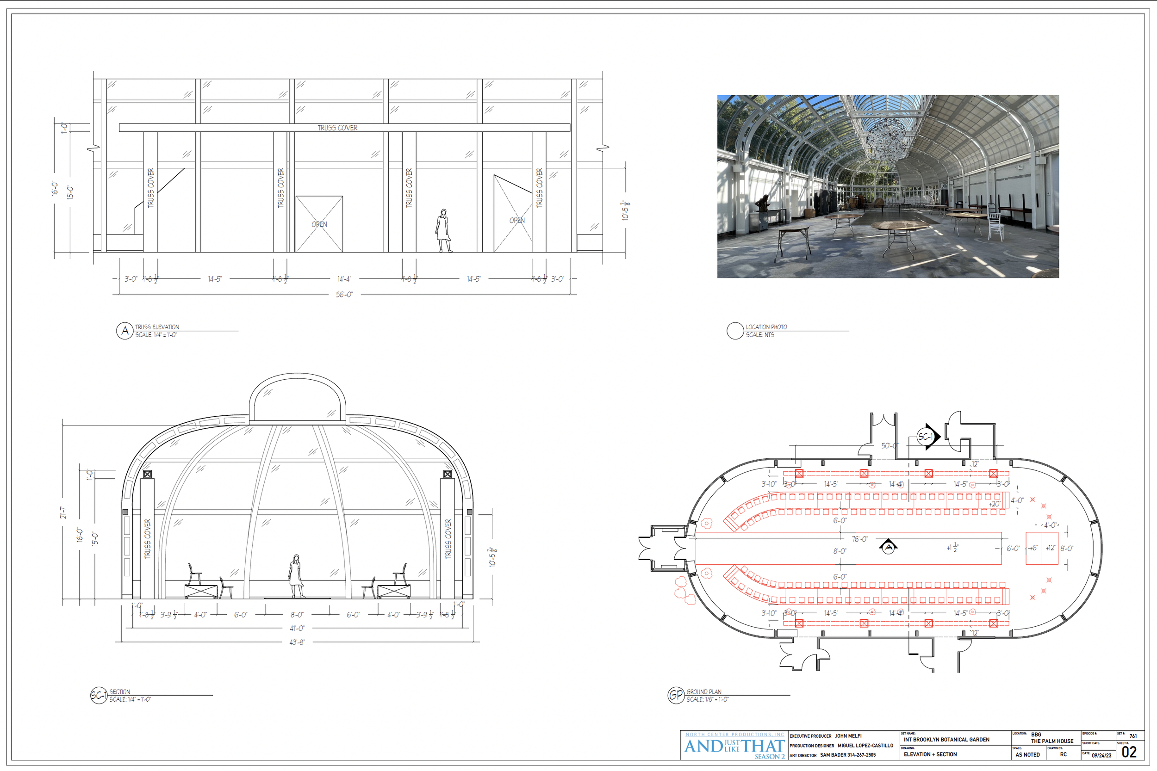Click the left X-box truss marker in section
Screen dimensions: 1157x771
click(x=147, y=474)
